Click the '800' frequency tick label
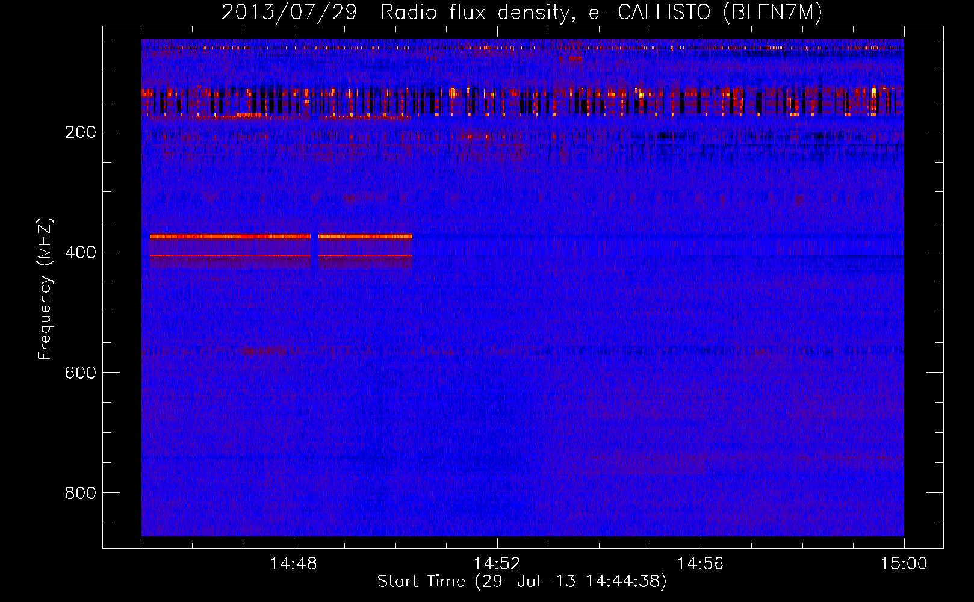 pos(81,493)
